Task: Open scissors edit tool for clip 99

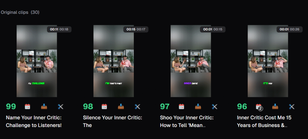Action: click(61, 107)
